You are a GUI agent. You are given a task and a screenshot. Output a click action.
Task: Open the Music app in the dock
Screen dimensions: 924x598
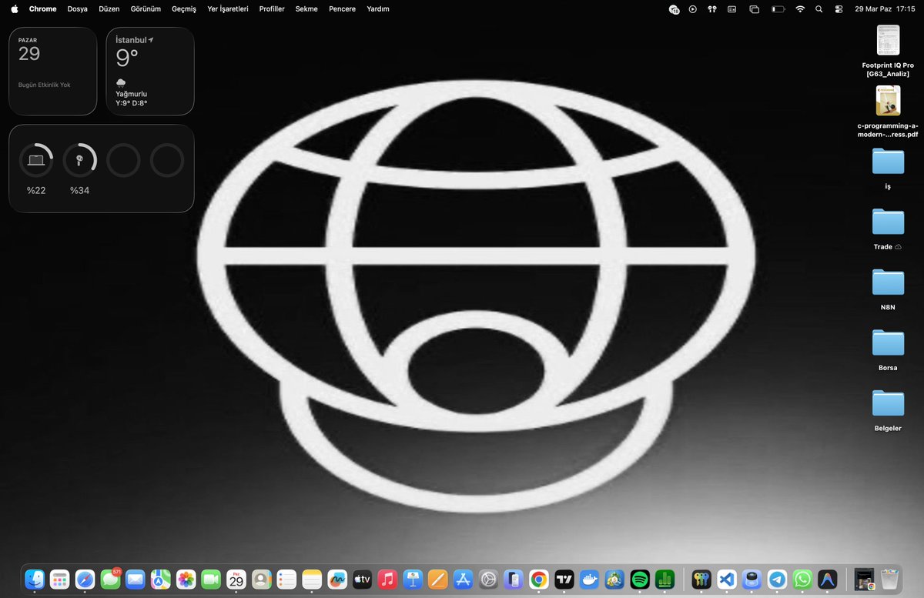(387, 579)
